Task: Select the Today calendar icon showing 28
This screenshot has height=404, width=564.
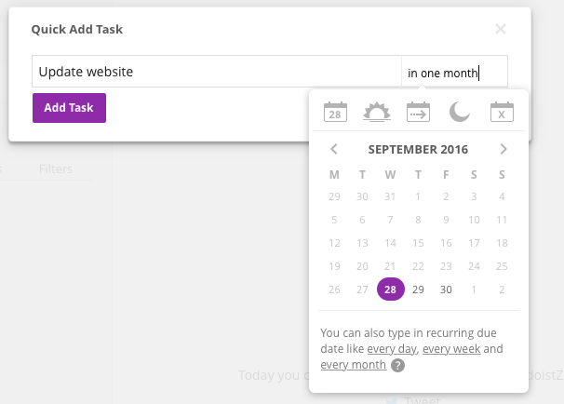Action: [x=335, y=112]
